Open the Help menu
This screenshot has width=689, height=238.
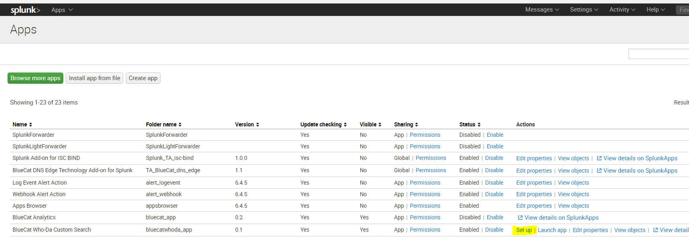pyautogui.click(x=656, y=10)
